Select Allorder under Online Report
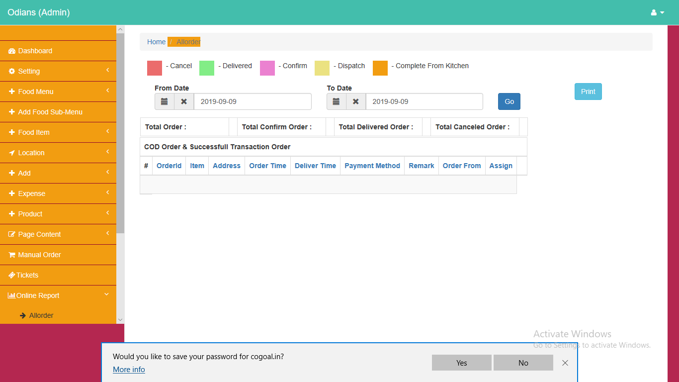 pos(41,315)
